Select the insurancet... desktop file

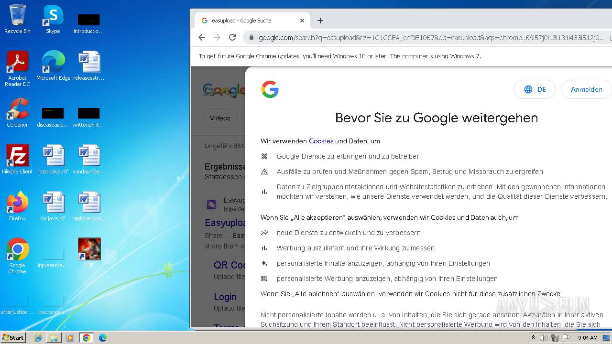[53, 304]
